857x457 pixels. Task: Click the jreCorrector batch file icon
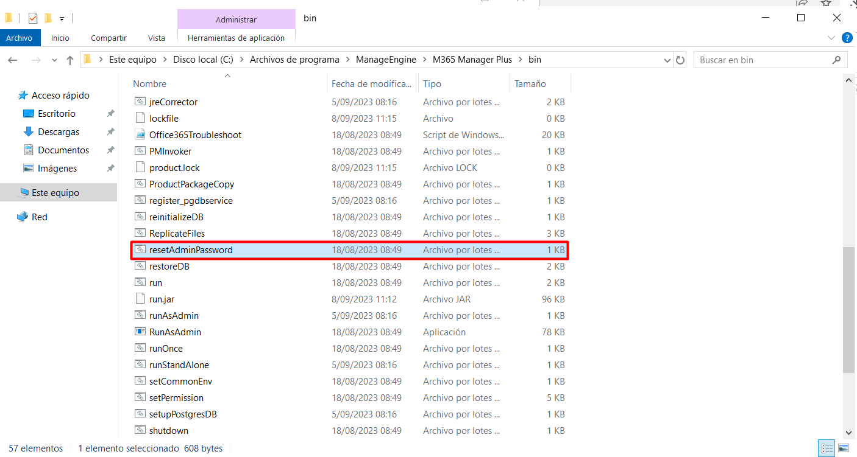(140, 102)
